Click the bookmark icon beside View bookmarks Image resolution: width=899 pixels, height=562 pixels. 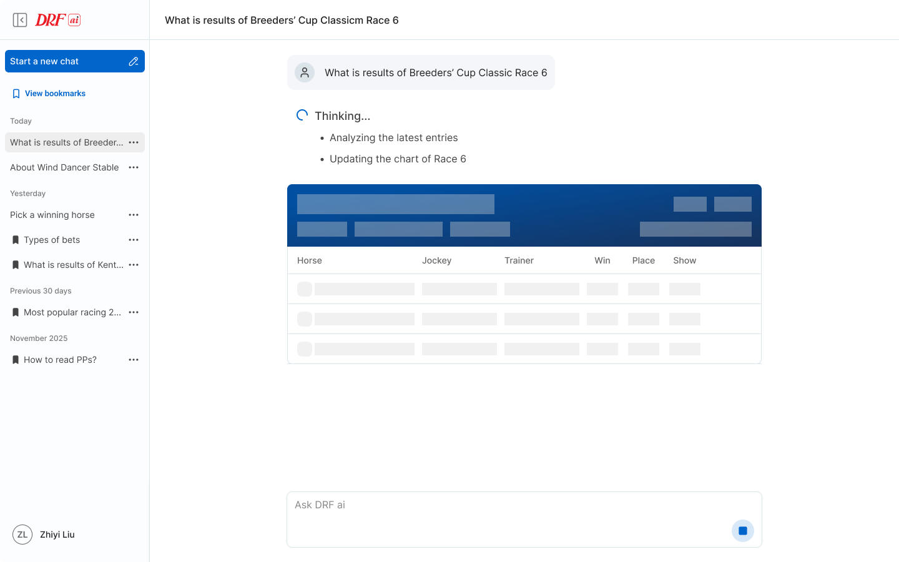click(16, 94)
